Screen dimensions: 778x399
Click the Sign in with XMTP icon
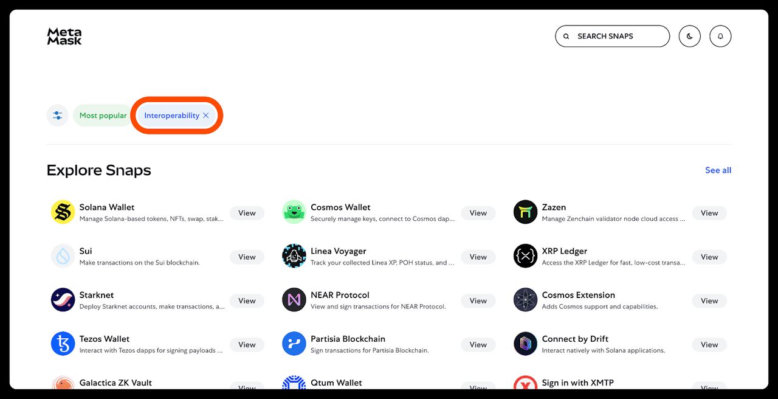[525, 385]
